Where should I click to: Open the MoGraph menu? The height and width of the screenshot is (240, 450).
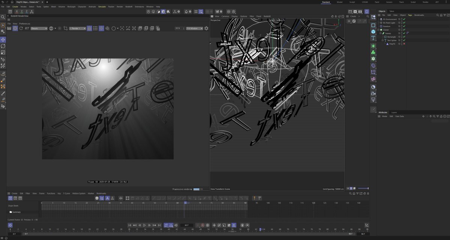(x=71, y=7)
